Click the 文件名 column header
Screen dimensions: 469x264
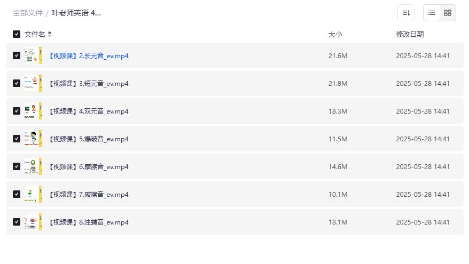[35, 34]
